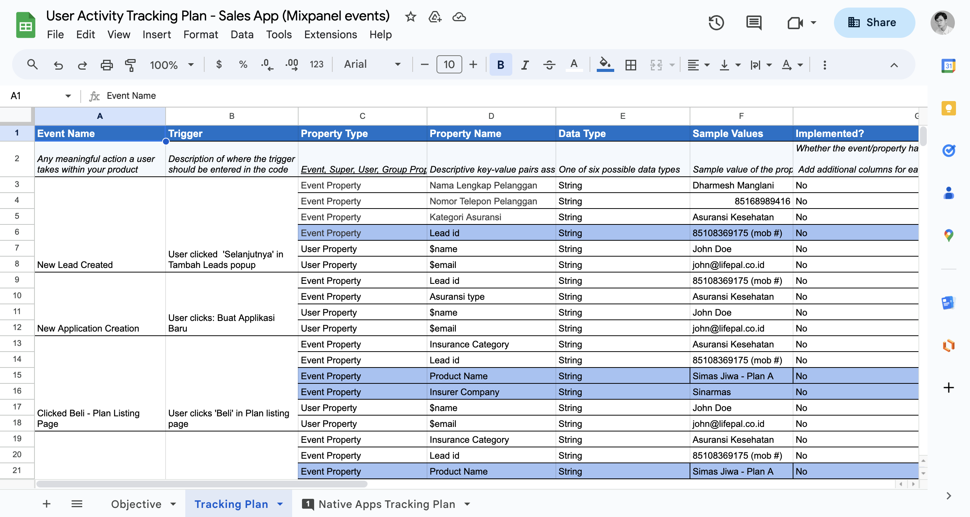Star this spreadsheet
Viewport: 970px width, 517px height.
(410, 17)
